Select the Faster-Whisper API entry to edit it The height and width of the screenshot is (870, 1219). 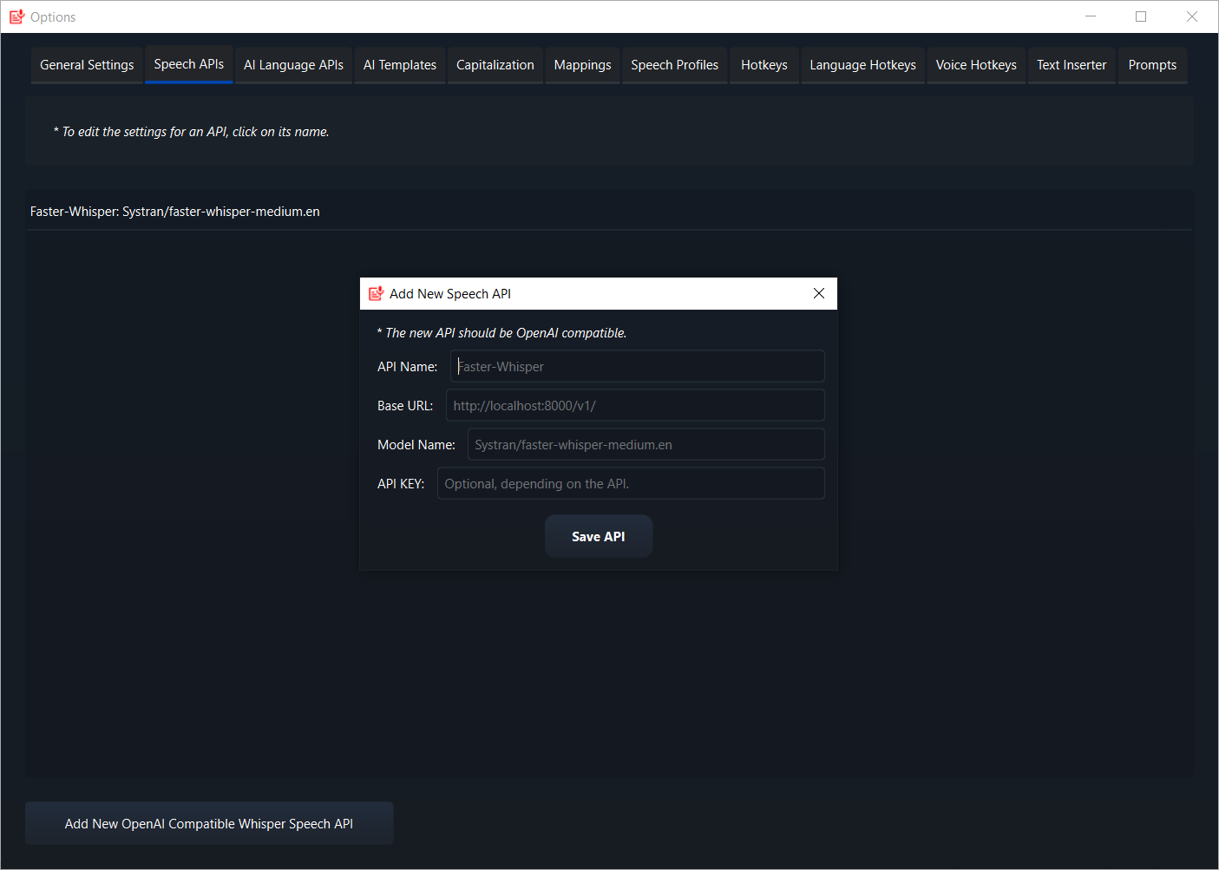click(174, 211)
